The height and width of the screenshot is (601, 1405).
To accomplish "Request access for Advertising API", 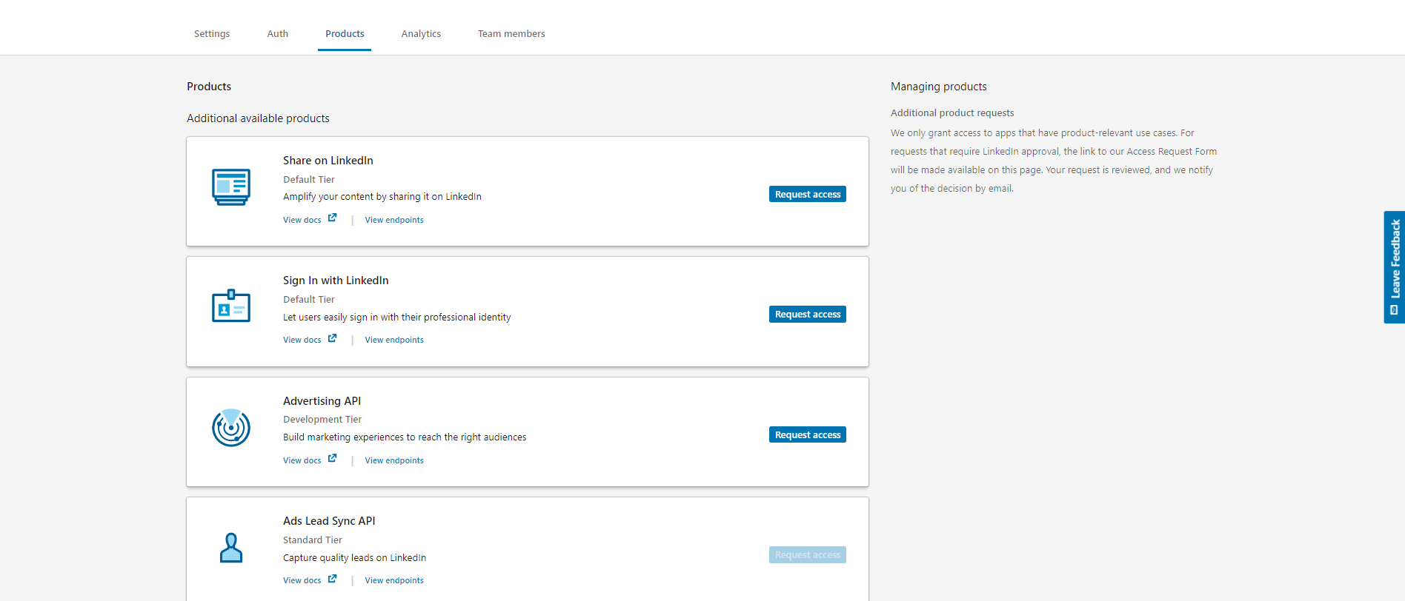I will click(808, 434).
